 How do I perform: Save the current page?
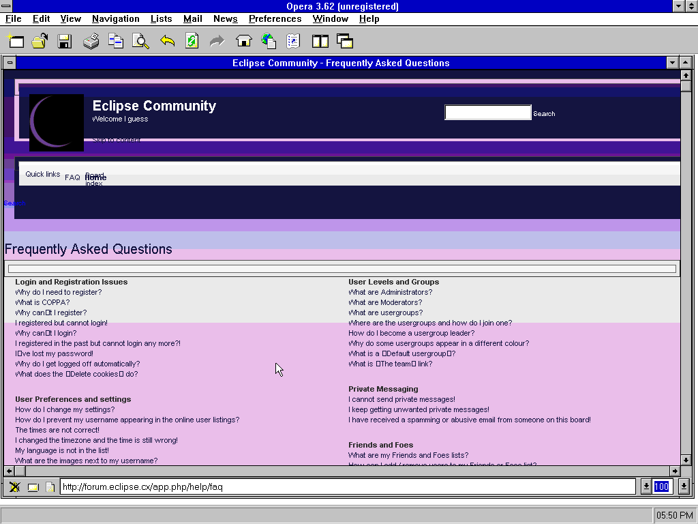point(65,41)
